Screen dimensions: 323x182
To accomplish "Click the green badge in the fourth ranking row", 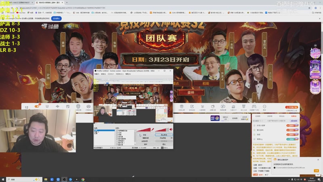I will pos(292,139).
